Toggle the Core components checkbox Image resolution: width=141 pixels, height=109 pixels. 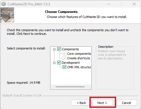point(64,54)
